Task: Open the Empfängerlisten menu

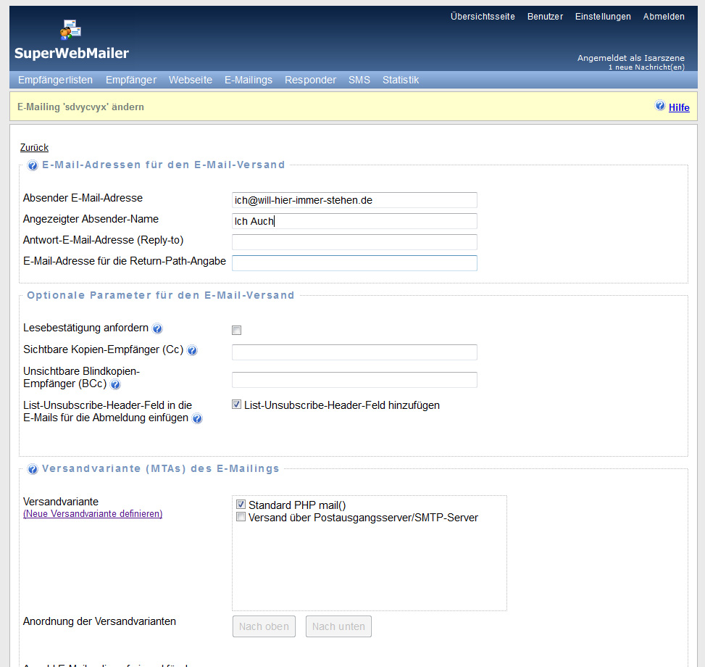Action: click(x=55, y=80)
